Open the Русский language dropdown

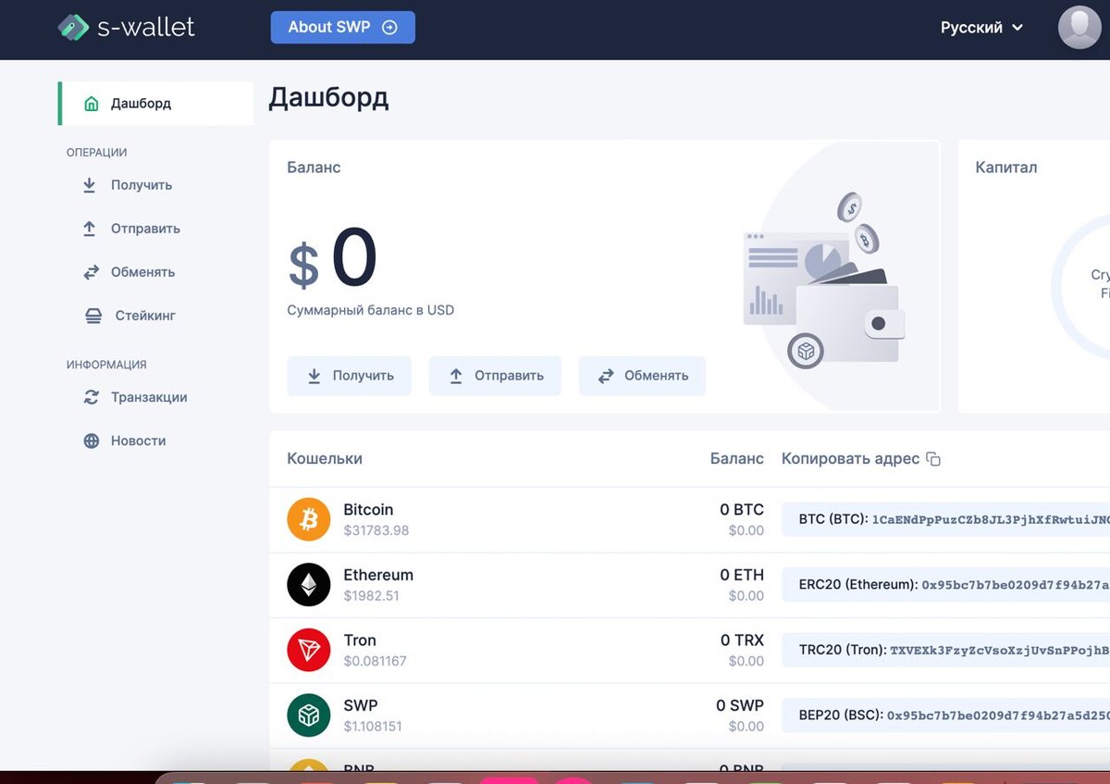(x=981, y=28)
